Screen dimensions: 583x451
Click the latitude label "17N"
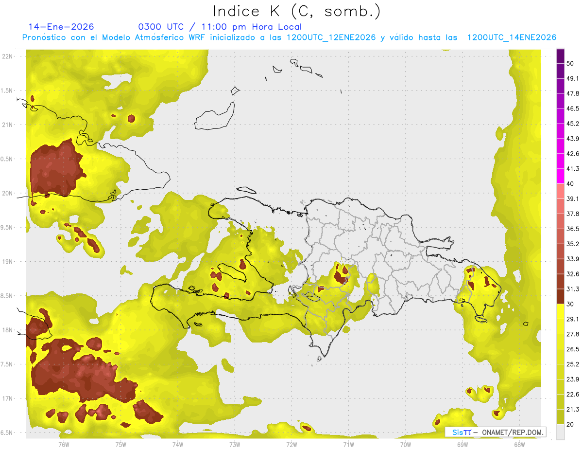pos(8,398)
